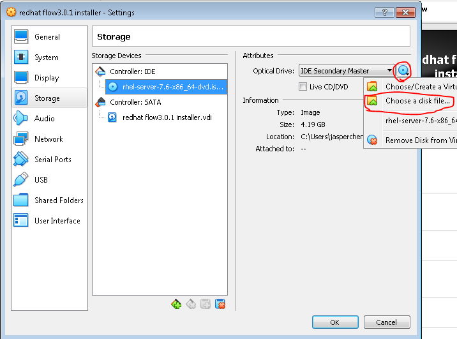Open the Serial Ports settings category
457x339 pixels.
pyautogui.click(x=49, y=159)
